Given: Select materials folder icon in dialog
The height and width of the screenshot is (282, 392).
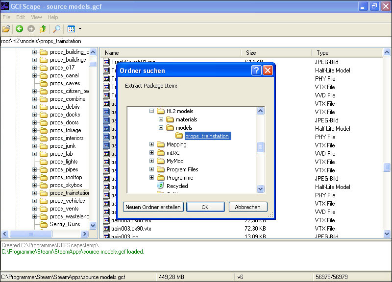Looking at the screenshot, I should point(170,119).
